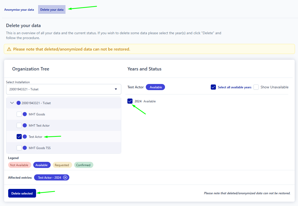Uncheck the 2024 Available year checkbox
Viewport: 298px width, 206px height.
[x=130, y=101]
